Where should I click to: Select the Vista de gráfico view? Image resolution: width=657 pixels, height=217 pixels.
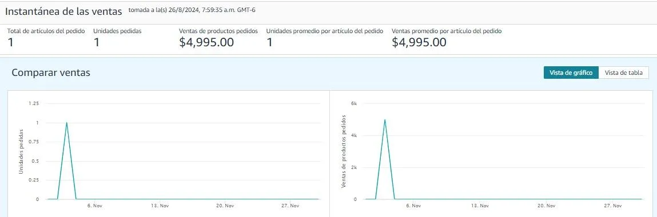tap(571, 73)
